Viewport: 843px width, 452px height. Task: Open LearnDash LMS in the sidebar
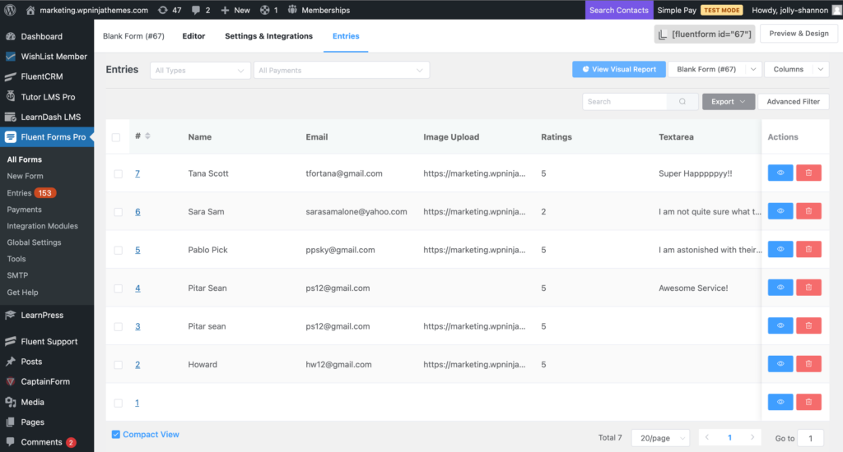(47, 117)
